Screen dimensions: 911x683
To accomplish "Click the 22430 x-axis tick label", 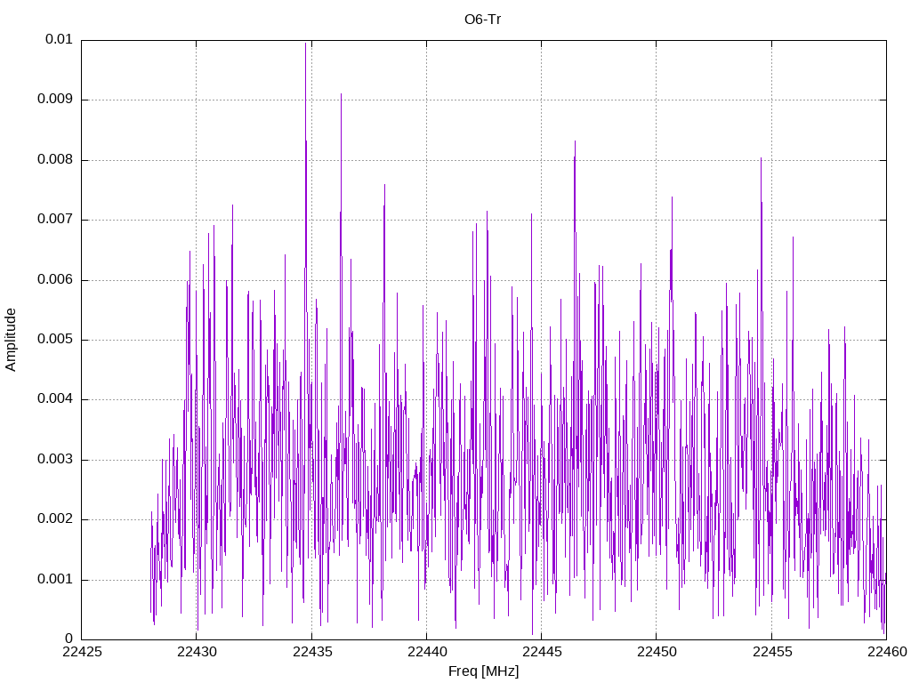I will tap(197, 652).
